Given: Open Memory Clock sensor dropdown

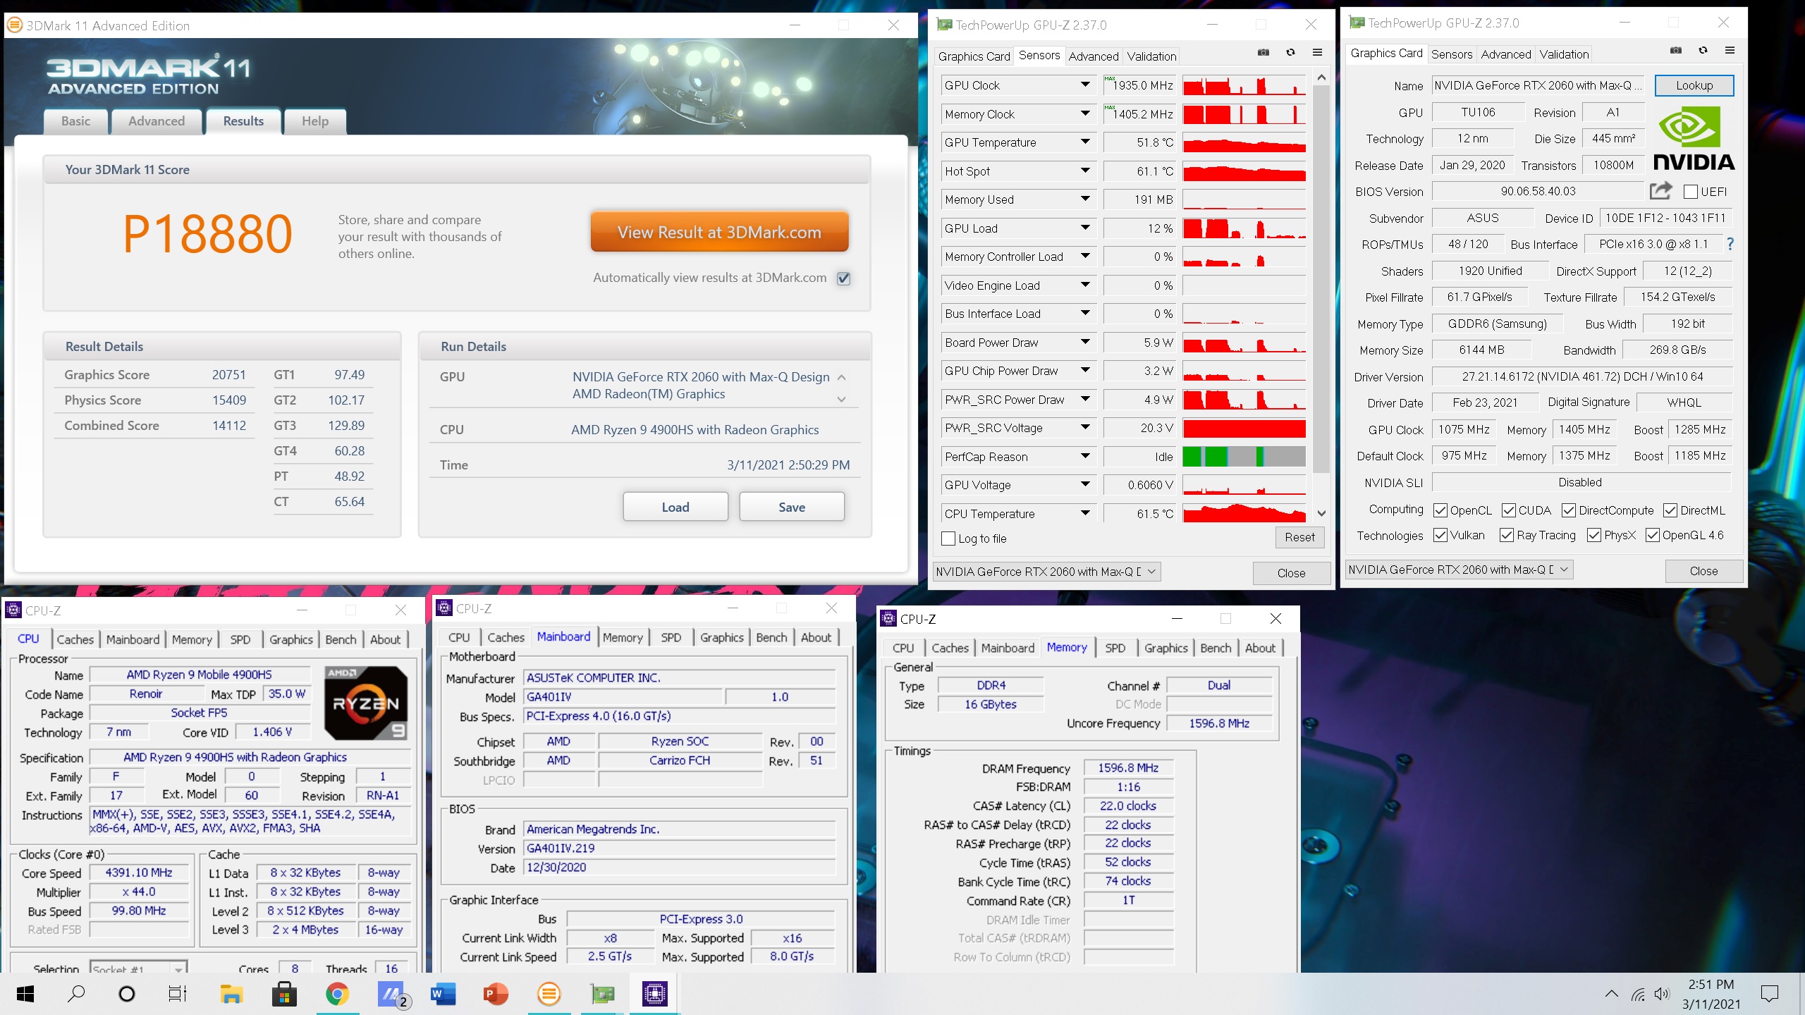Looking at the screenshot, I should click(1085, 114).
